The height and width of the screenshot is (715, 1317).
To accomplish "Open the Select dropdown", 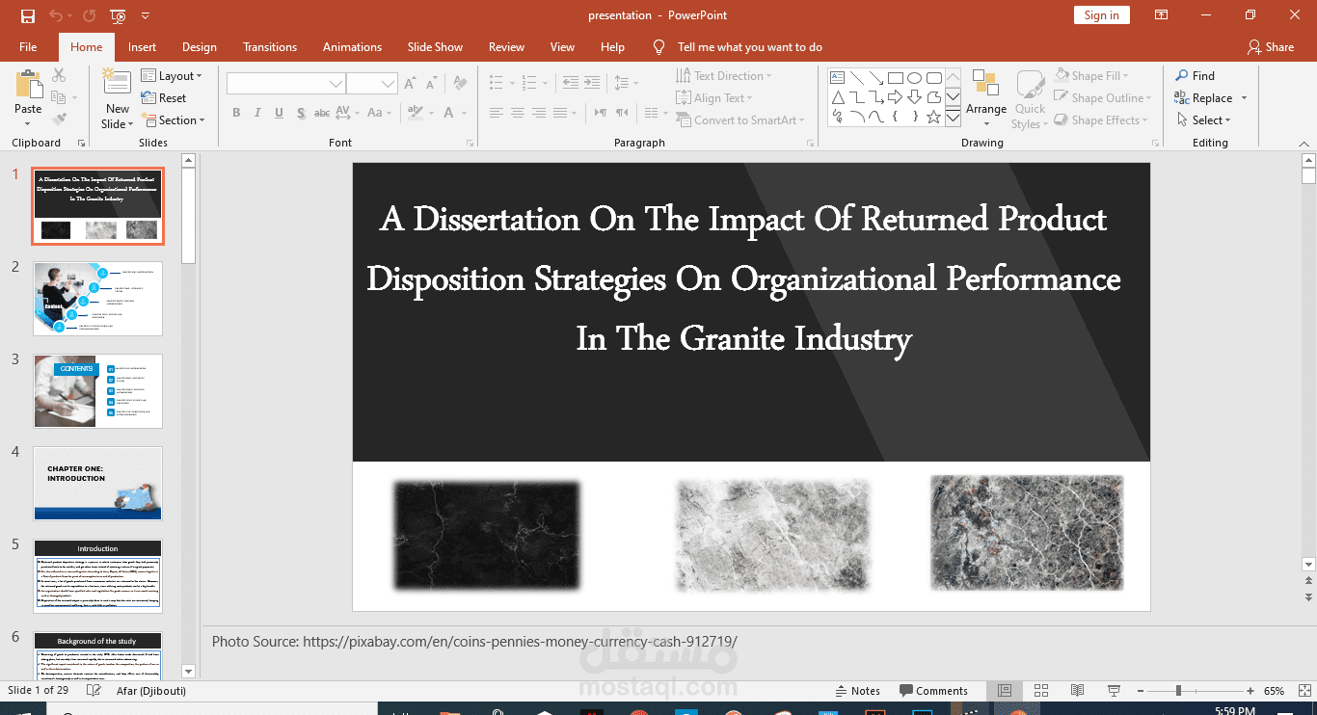I will (1204, 120).
